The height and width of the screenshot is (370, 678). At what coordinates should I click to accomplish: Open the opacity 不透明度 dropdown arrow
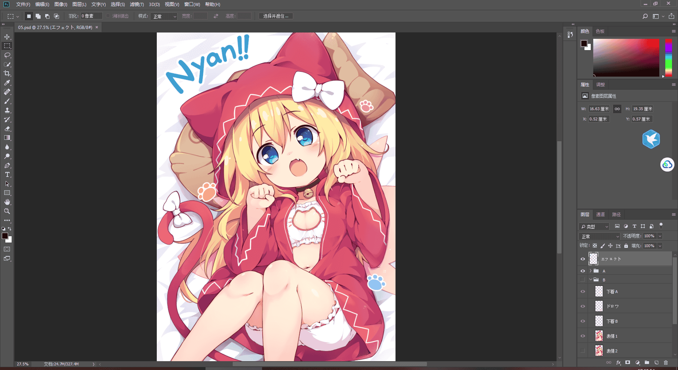point(660,236)
